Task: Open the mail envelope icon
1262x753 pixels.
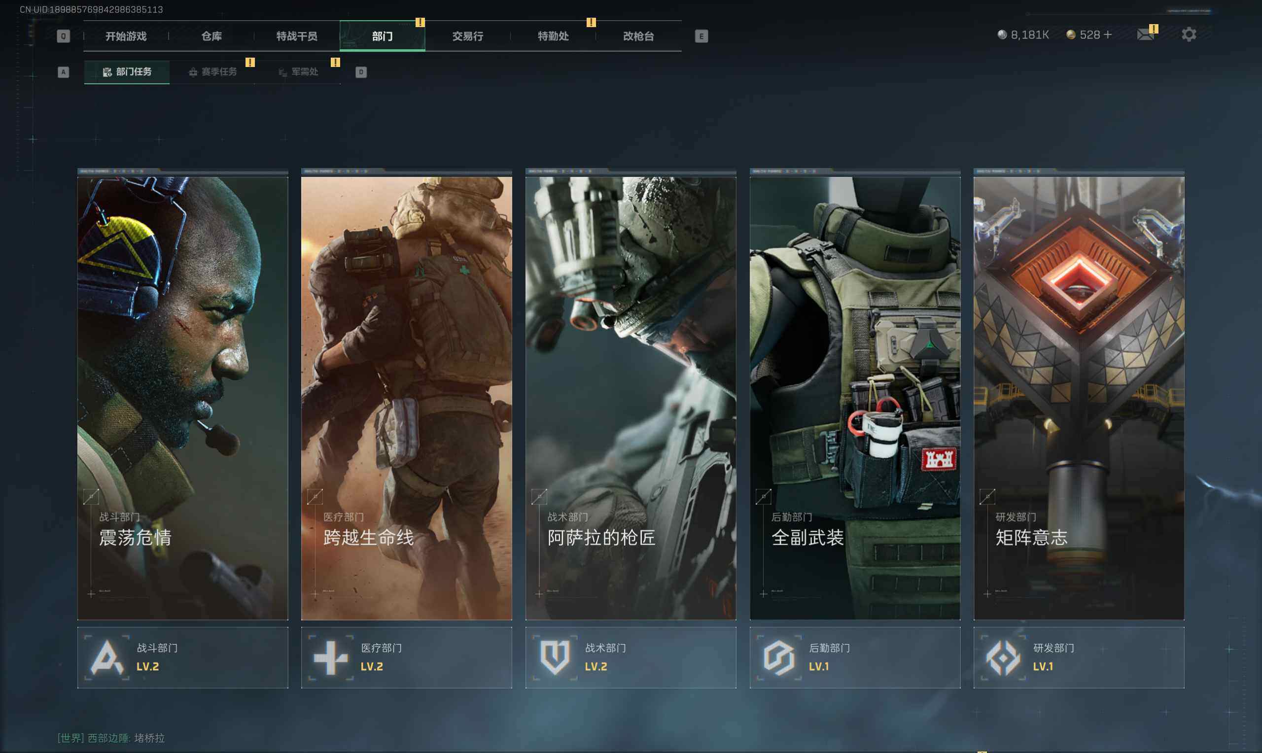Action: tap(1145, 34)
